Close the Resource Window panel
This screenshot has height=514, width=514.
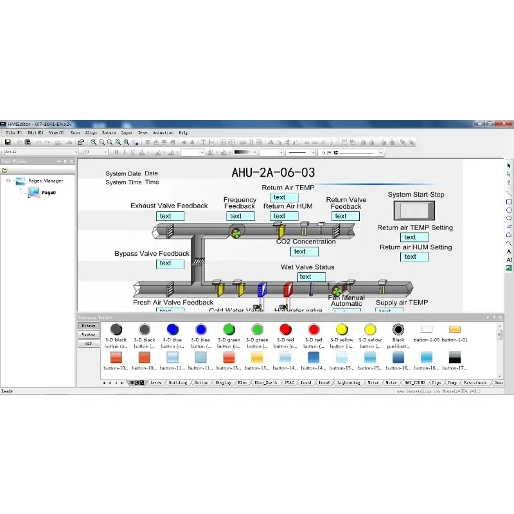point(501,317)
